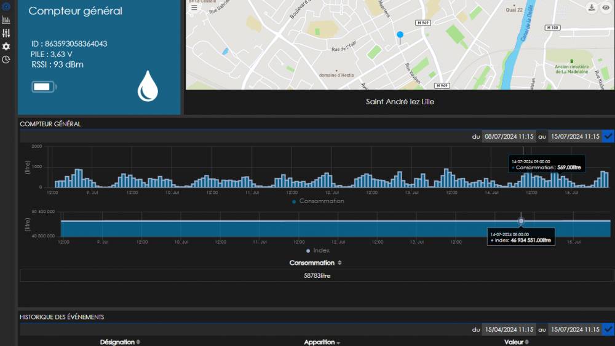Toggle the Consommation chart legend
615x346 pixels.
coord(318,201)
